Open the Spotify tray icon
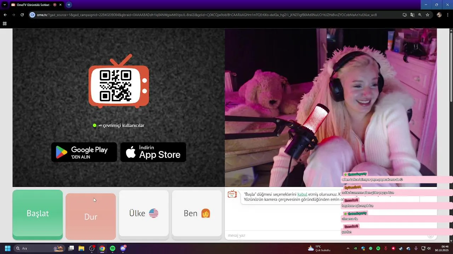 click(378, 248)
